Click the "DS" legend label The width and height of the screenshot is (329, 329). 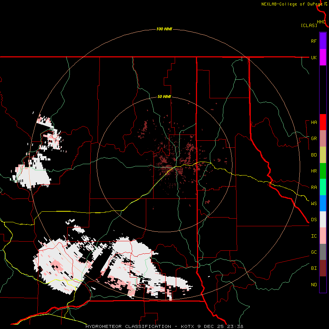314,220
